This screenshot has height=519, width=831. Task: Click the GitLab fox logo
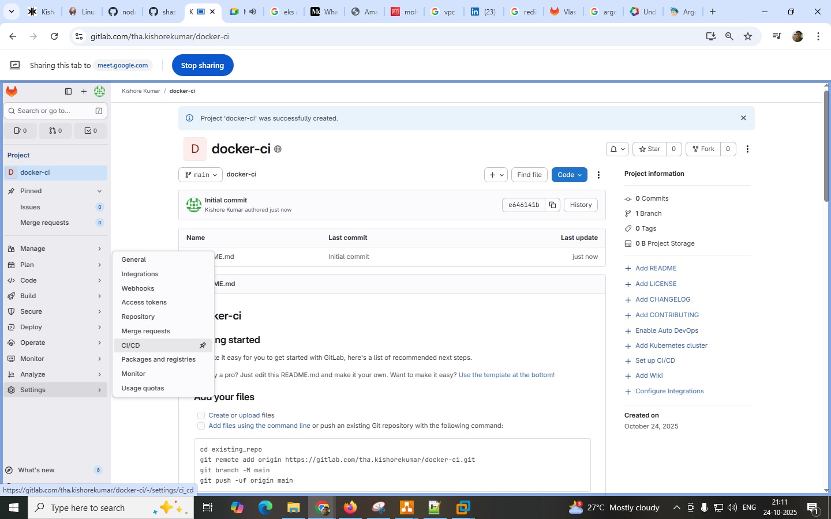(x=12, y=91)
